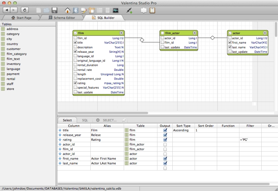
Task: Close the film table box
Action: (121, 33)
